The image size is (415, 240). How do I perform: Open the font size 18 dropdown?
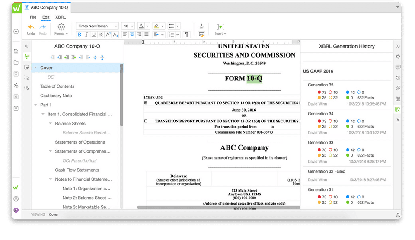[128, 26]
